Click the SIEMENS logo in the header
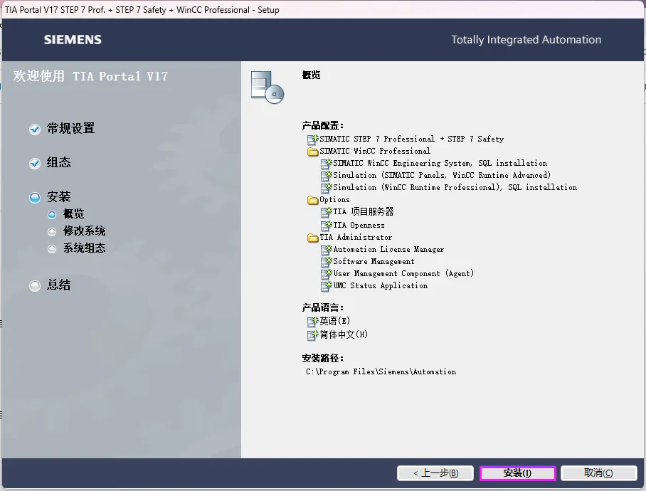This screenshot has width=646, height=491. [x=73, y=40]
